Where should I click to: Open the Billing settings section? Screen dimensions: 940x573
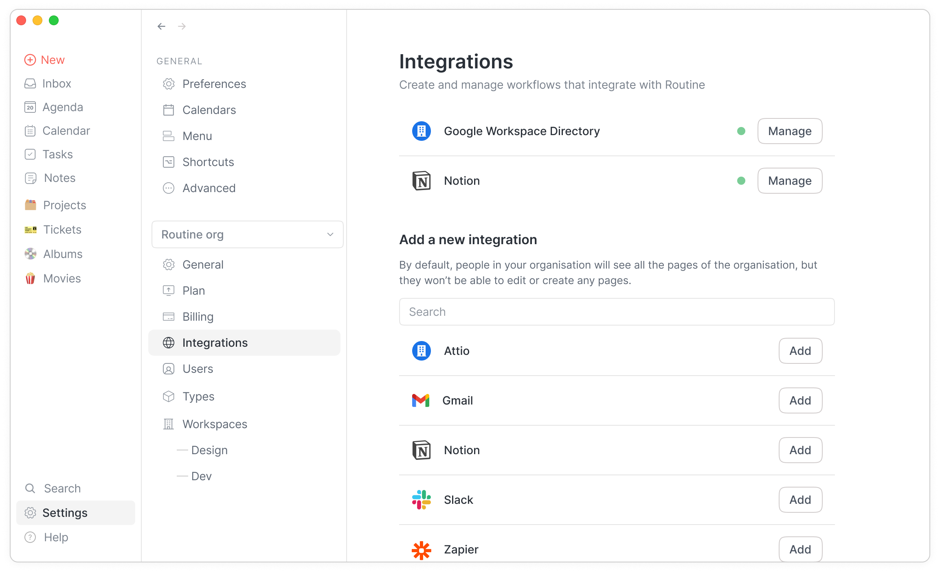click(198, 317)
